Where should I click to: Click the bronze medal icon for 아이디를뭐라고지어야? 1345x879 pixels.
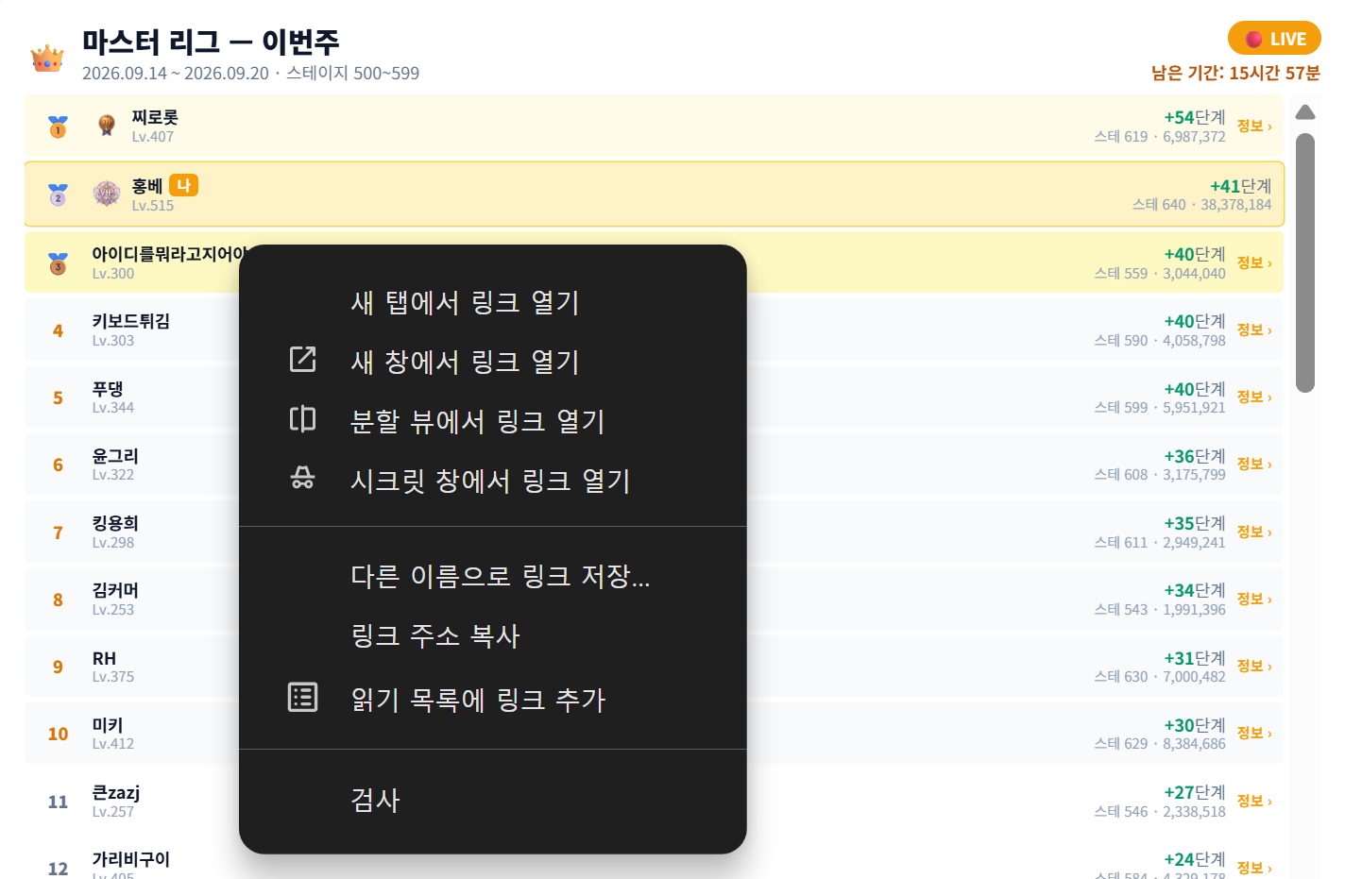pyautogui.click(x=58, y=263)
